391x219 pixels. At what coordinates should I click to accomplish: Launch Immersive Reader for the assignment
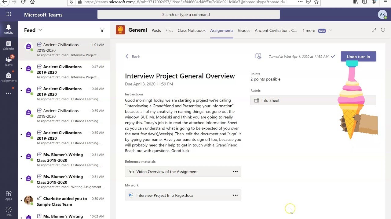(x=258, y=56)
